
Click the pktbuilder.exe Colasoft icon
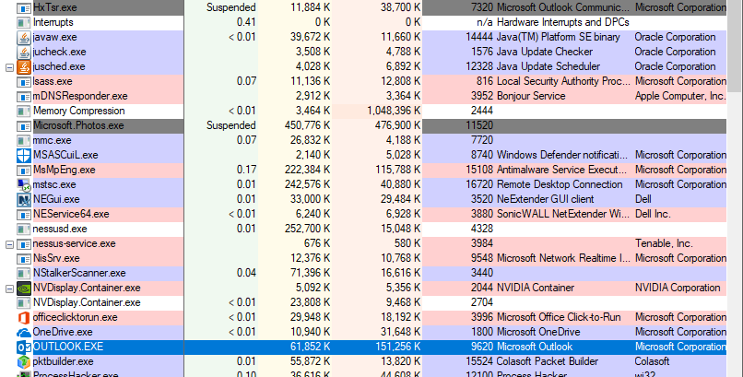[24, 362]
